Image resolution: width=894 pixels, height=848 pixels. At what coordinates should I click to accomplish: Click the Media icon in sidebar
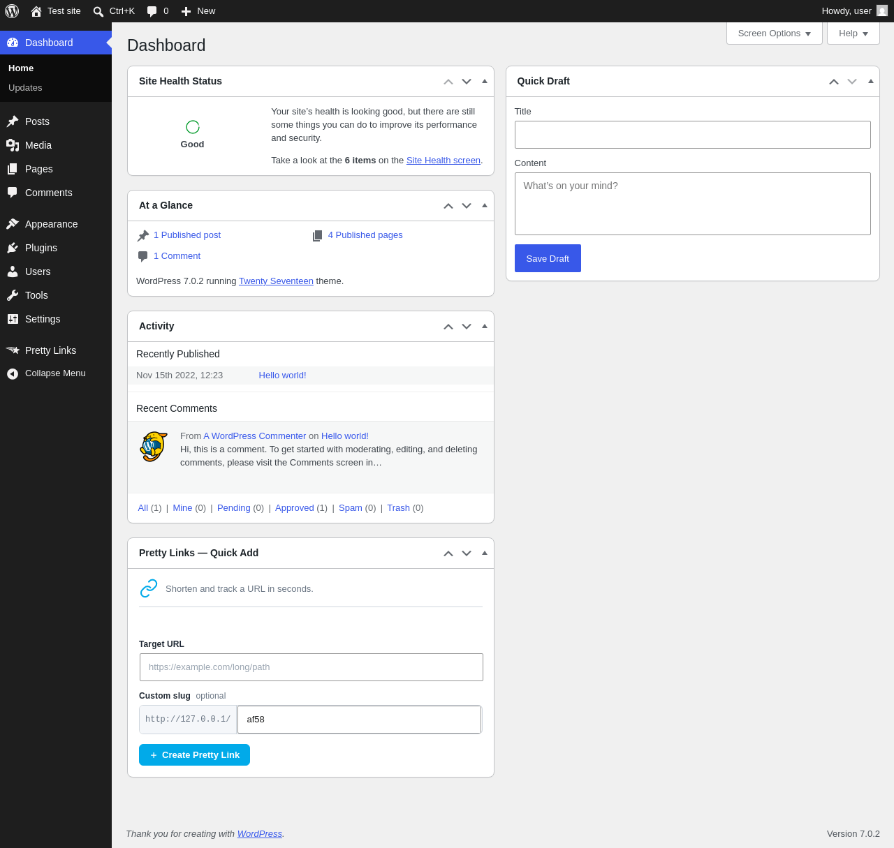(13, 145)
